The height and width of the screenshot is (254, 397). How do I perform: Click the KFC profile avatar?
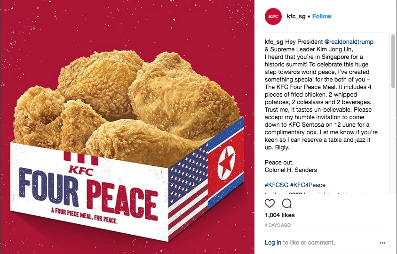coord(273,16)
